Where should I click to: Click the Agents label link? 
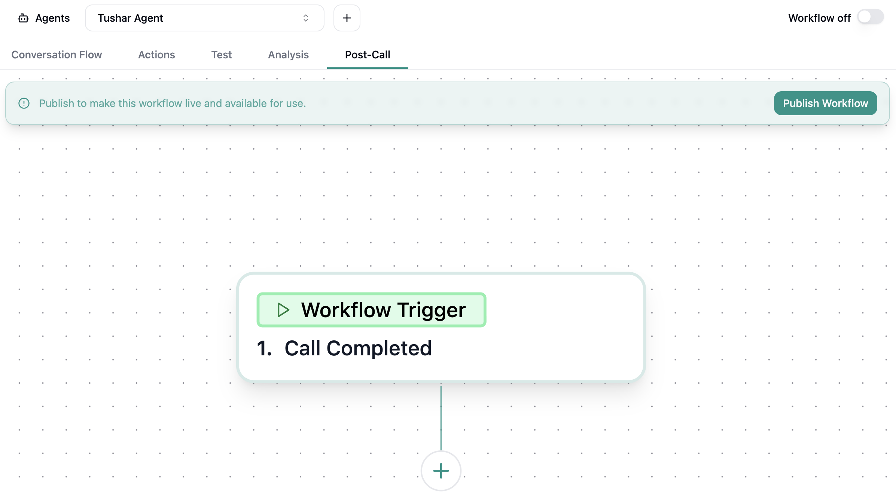tap(52, 18)
